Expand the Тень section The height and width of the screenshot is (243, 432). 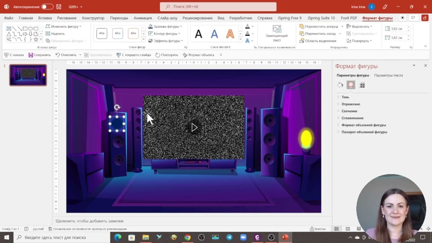pos(345,97)
